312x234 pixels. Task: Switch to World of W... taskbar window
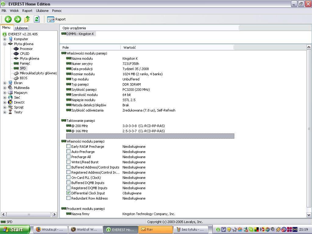[x=85, y=229]
